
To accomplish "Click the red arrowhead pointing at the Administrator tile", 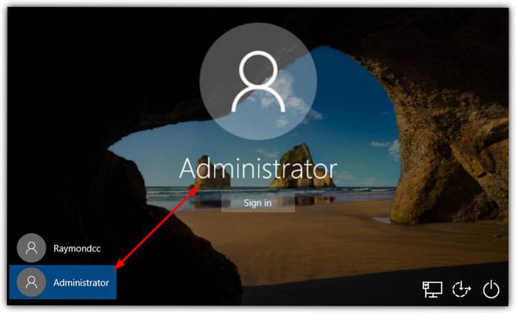I will (119, 263).
